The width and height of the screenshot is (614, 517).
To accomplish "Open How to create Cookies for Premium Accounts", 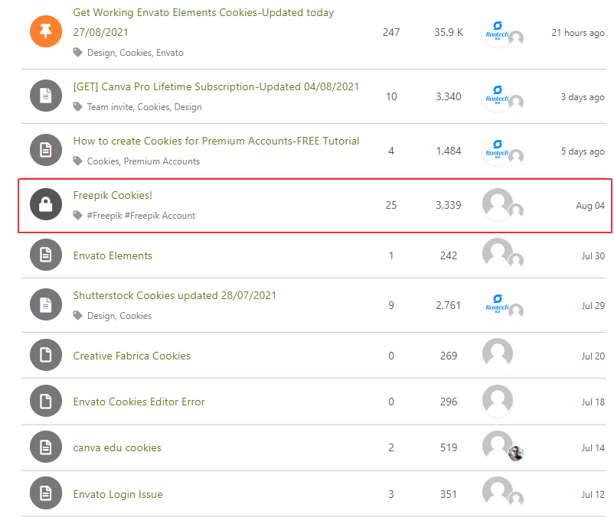I will point(216,141).
